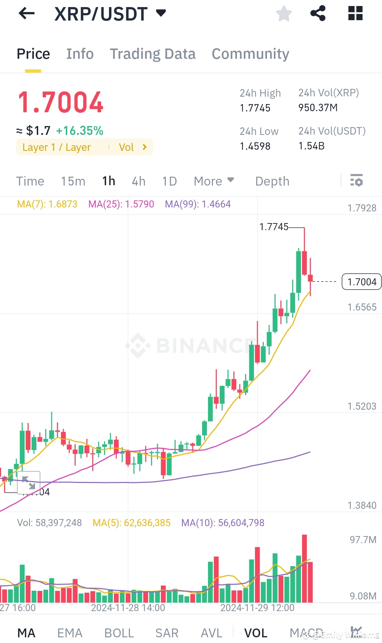Screen dimensions: 382x643
Task: Expand the More timeframe dropdown
Action: [x=214, y=181]
